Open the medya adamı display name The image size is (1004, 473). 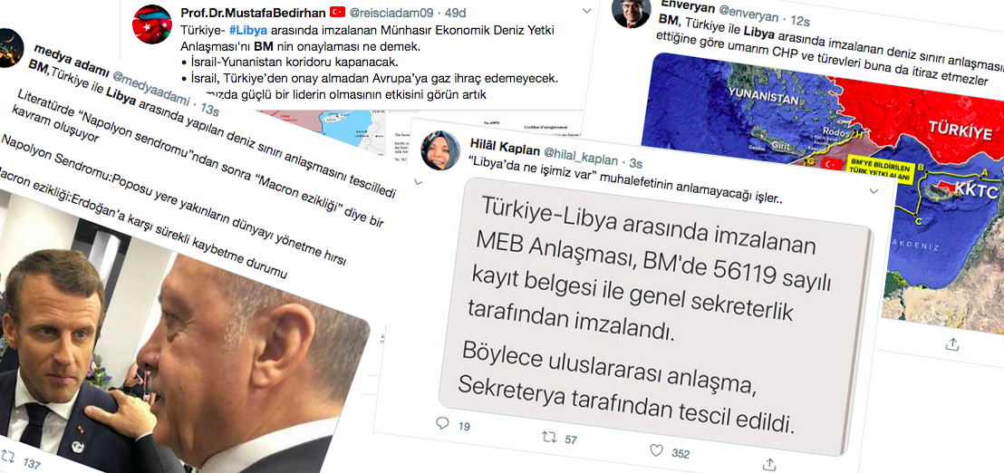point(69,54)
